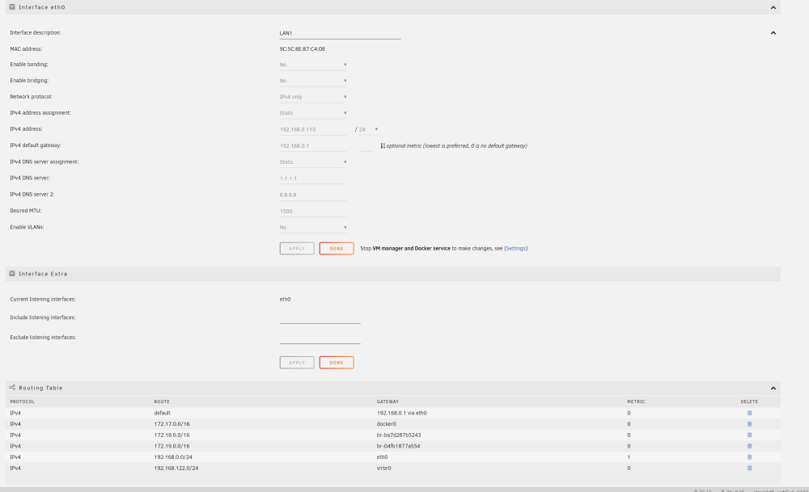Click the Exclude listening interfaces field

tap(320, 338)
